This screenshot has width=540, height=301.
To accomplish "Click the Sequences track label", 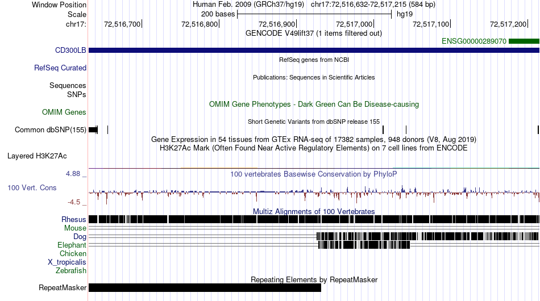I will pos(68,85).
